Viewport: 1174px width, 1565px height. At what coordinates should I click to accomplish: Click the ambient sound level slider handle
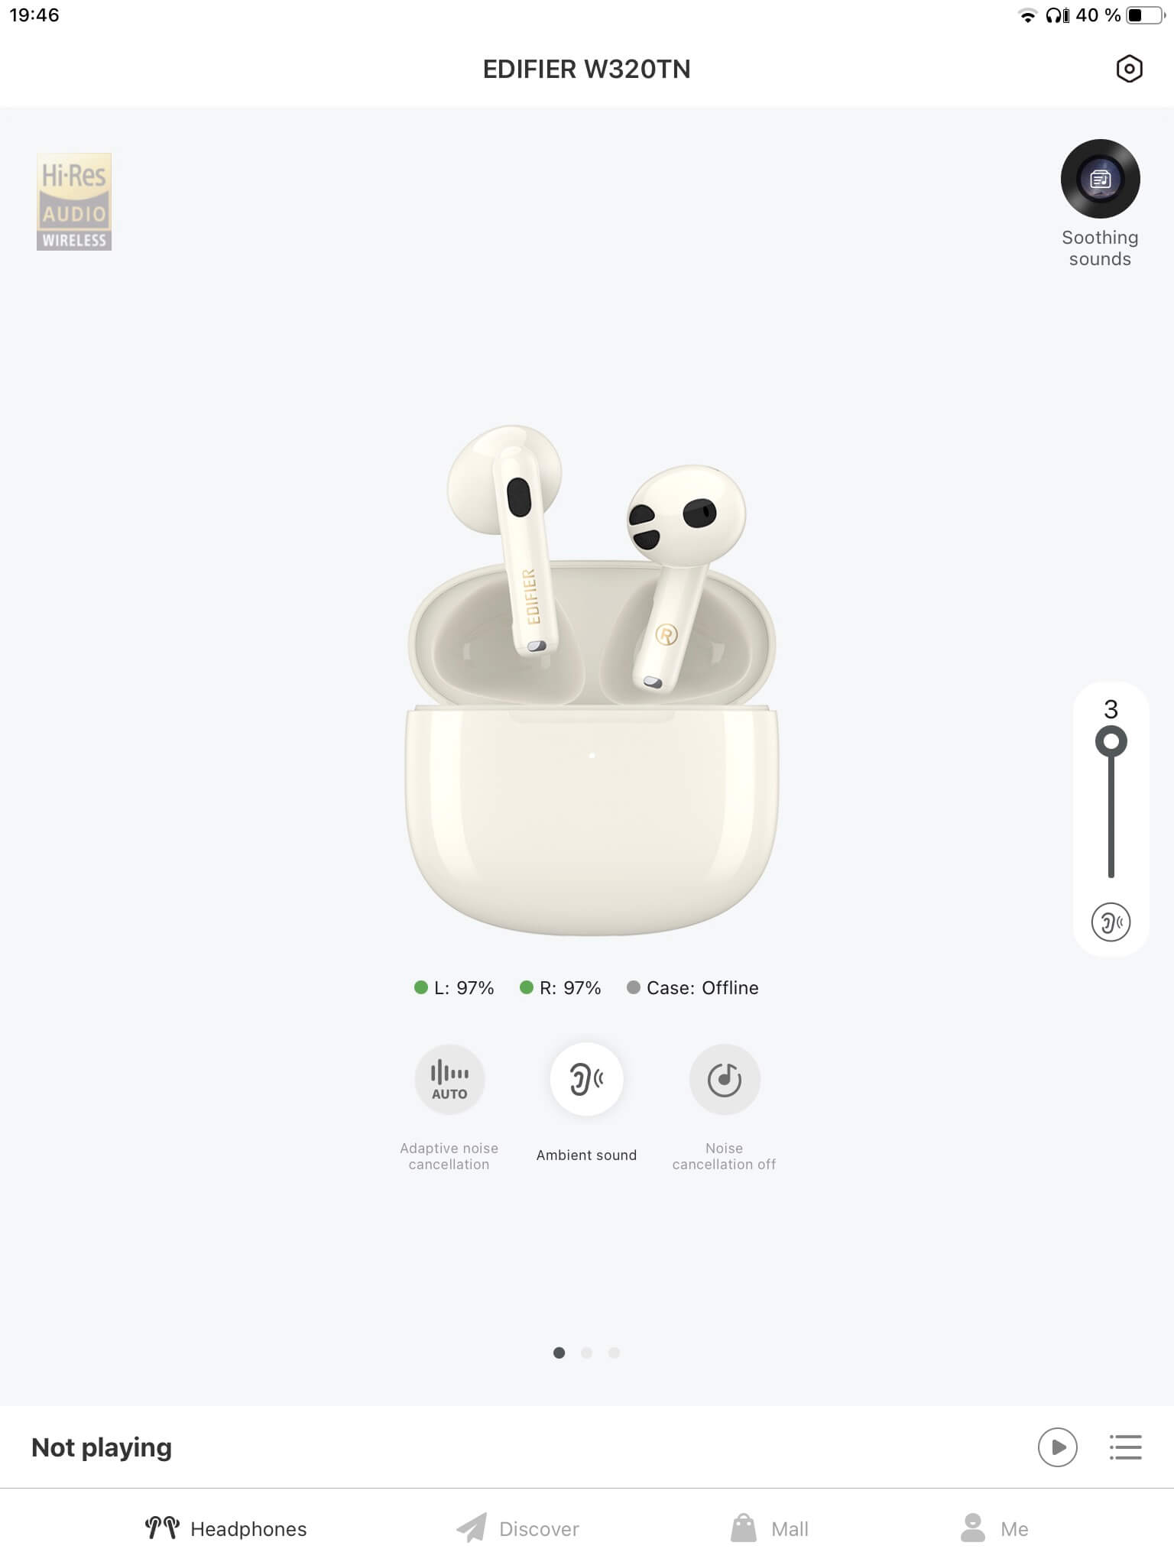coord(1111,741)
